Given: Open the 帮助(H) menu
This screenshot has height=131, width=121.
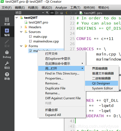Looking at the screenshot, I should click(104, 8).
